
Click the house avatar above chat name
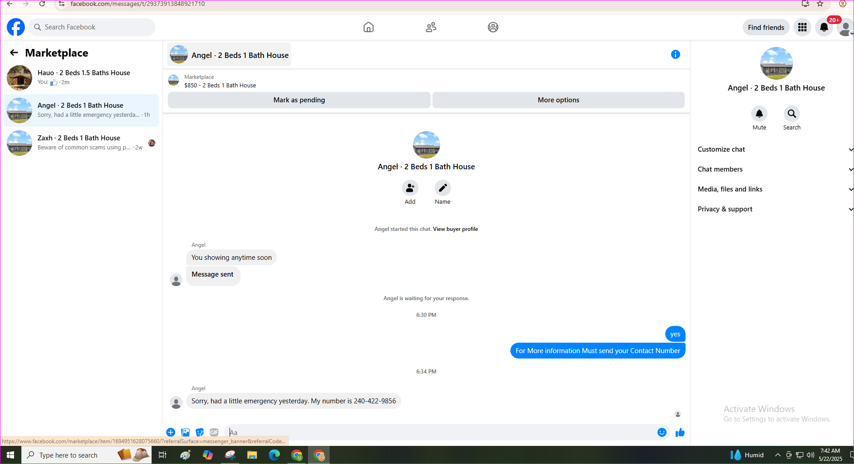tap(427, 145)
